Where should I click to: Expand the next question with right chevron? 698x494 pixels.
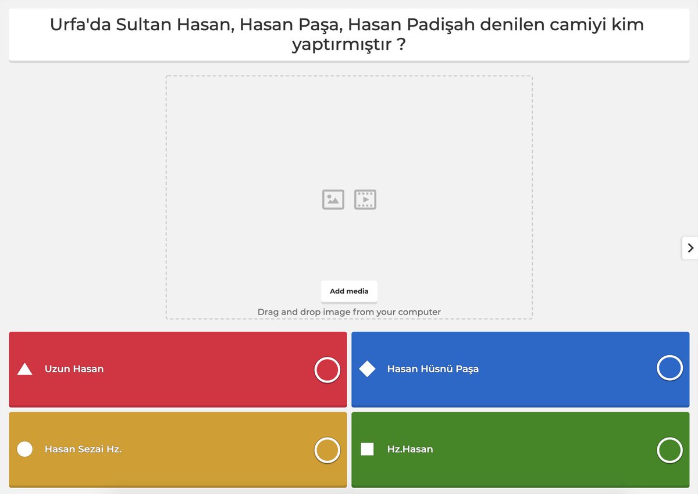692,248
